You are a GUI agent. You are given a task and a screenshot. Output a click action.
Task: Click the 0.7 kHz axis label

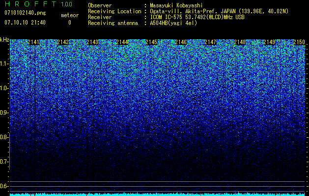pyautogui.click(x=4, y=162)
